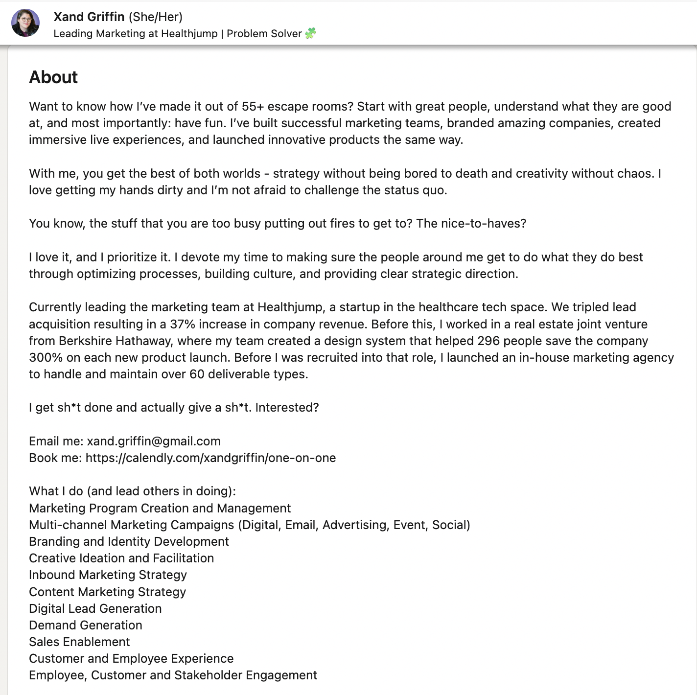Select "Branding and Identity Development" entry

pos(129,541)
